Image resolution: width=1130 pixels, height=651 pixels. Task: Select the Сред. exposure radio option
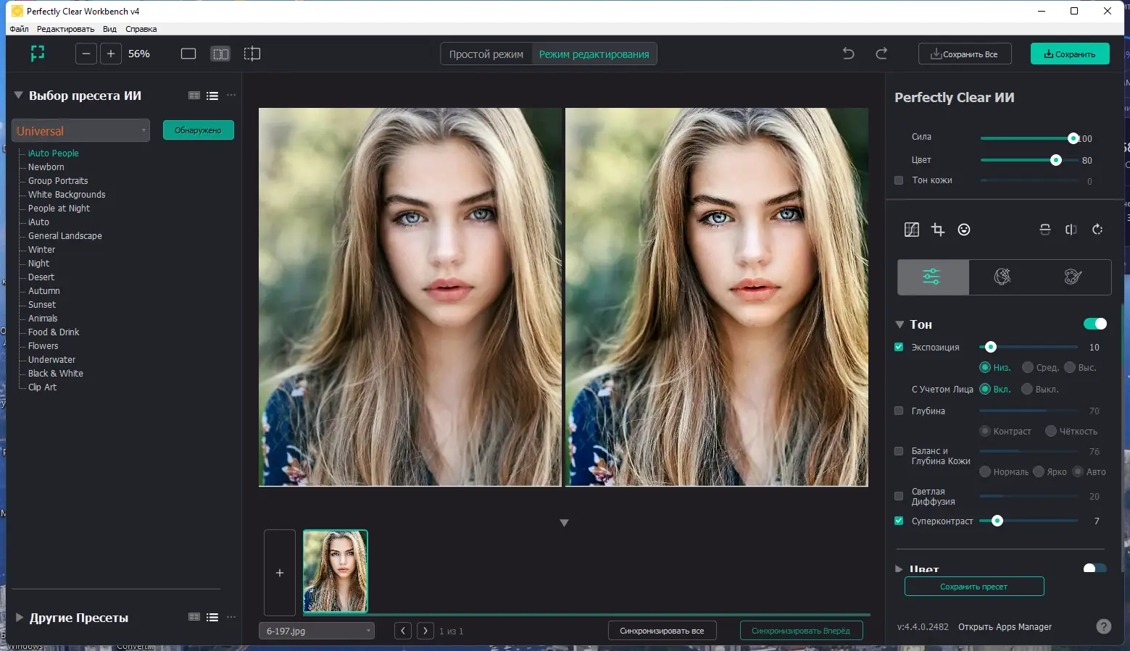click(x=1028, y=367)
